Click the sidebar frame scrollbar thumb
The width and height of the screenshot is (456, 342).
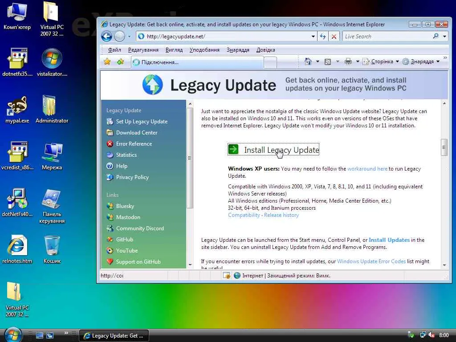pyautogui.click(x=190, y=158)
